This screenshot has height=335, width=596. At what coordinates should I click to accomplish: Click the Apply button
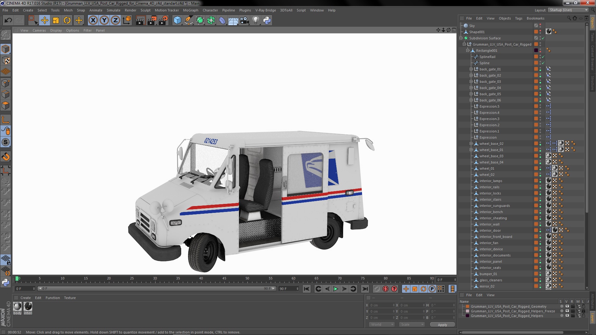(442, 325)
